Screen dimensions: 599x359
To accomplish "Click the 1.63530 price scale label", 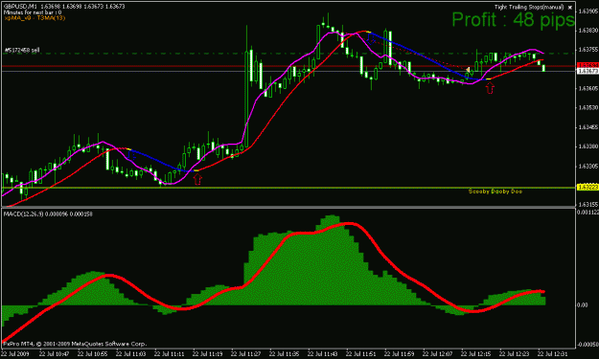I will [587, 107].
